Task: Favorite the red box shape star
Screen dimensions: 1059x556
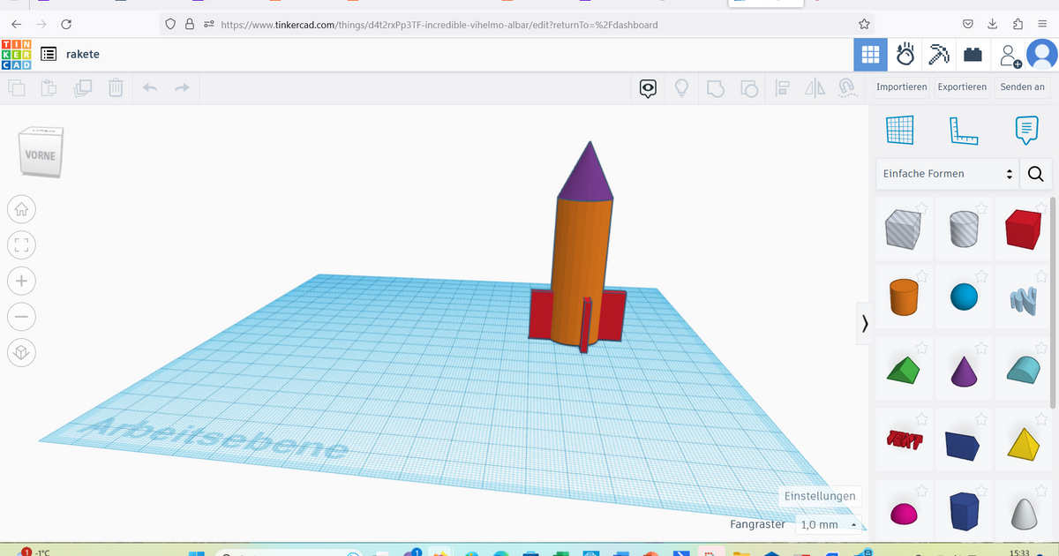Action: coord(1042,208)
